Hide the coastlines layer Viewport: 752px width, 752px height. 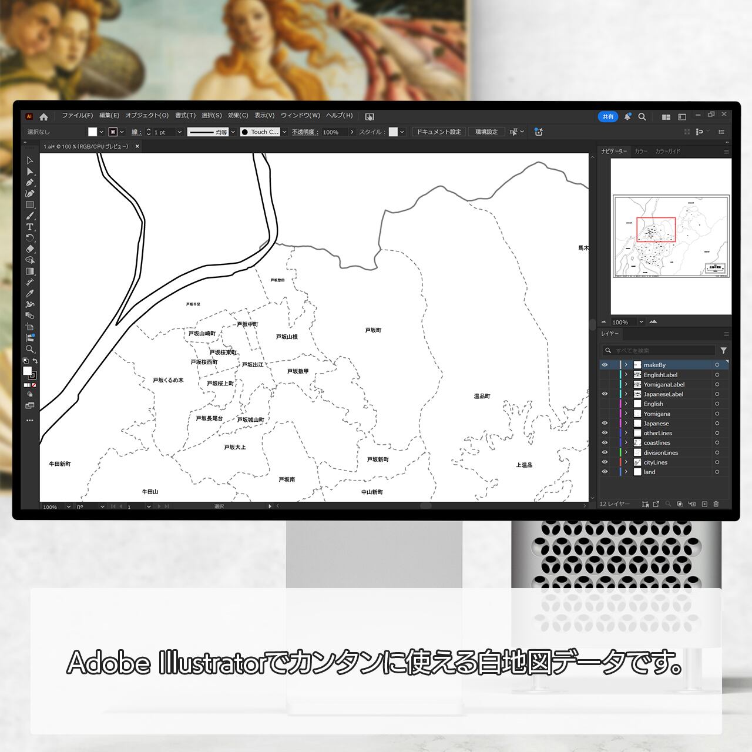605,443
